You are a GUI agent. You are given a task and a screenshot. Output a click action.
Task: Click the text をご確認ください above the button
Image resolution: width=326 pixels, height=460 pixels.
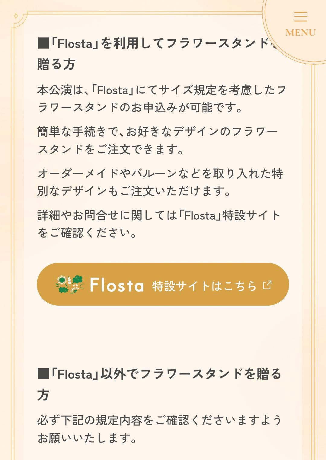pyautogui.click(x=87, y=233)
